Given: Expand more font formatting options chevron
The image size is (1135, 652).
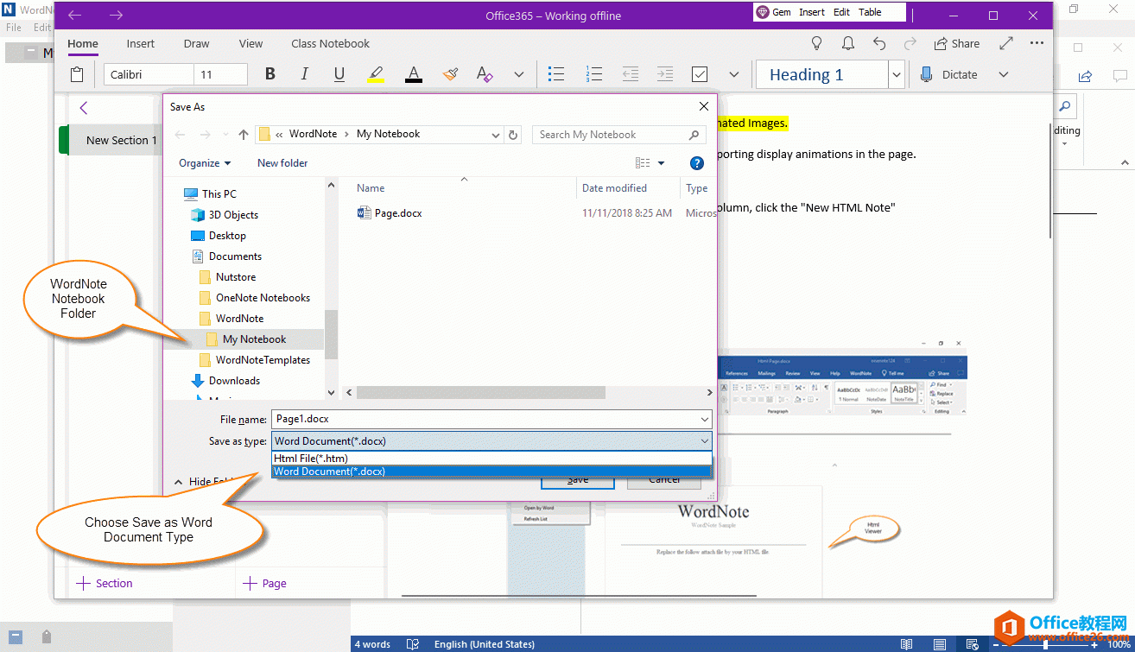Looking at the screenshot, I should tap(519, 74).
